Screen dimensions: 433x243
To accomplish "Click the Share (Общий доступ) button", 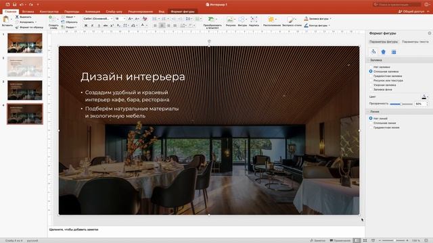I will point(411,11).
